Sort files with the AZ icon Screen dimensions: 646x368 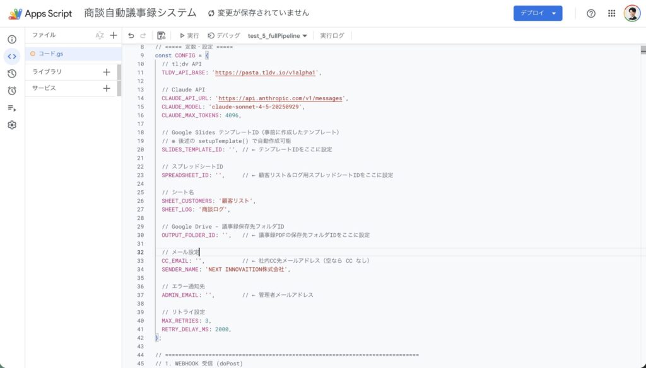pos(99,36)
